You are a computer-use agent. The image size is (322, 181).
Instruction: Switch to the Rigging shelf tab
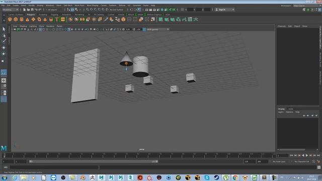tap(54, 15)
